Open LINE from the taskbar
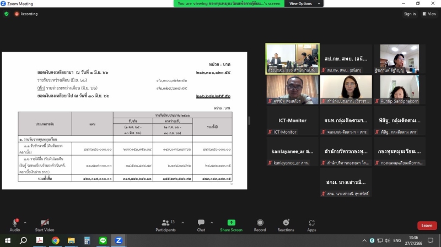 click(103, 240)
